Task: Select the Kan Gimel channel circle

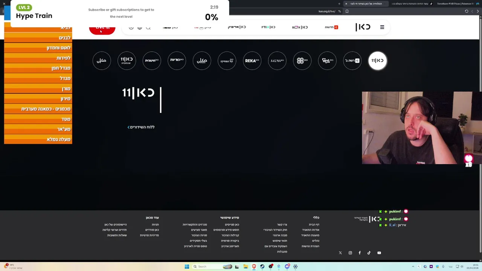Action: click(x=327, y=61)
